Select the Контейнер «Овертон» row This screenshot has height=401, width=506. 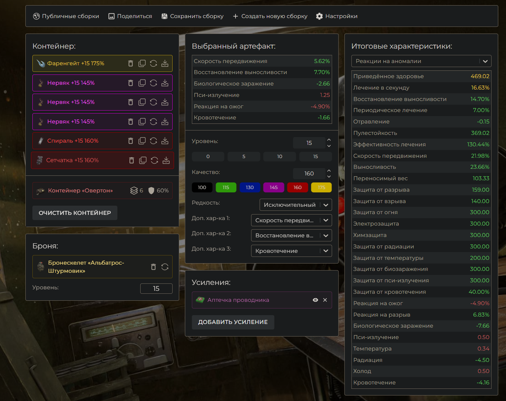point(102,191)
